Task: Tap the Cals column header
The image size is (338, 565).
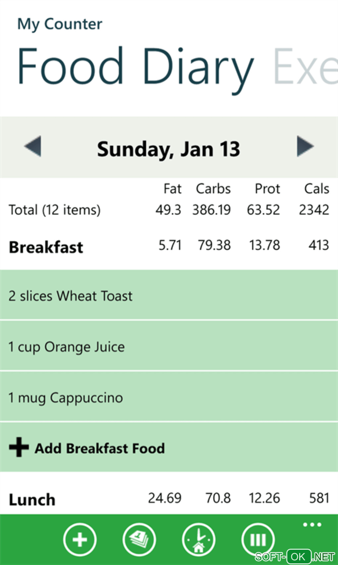Action: pos(316,189)
